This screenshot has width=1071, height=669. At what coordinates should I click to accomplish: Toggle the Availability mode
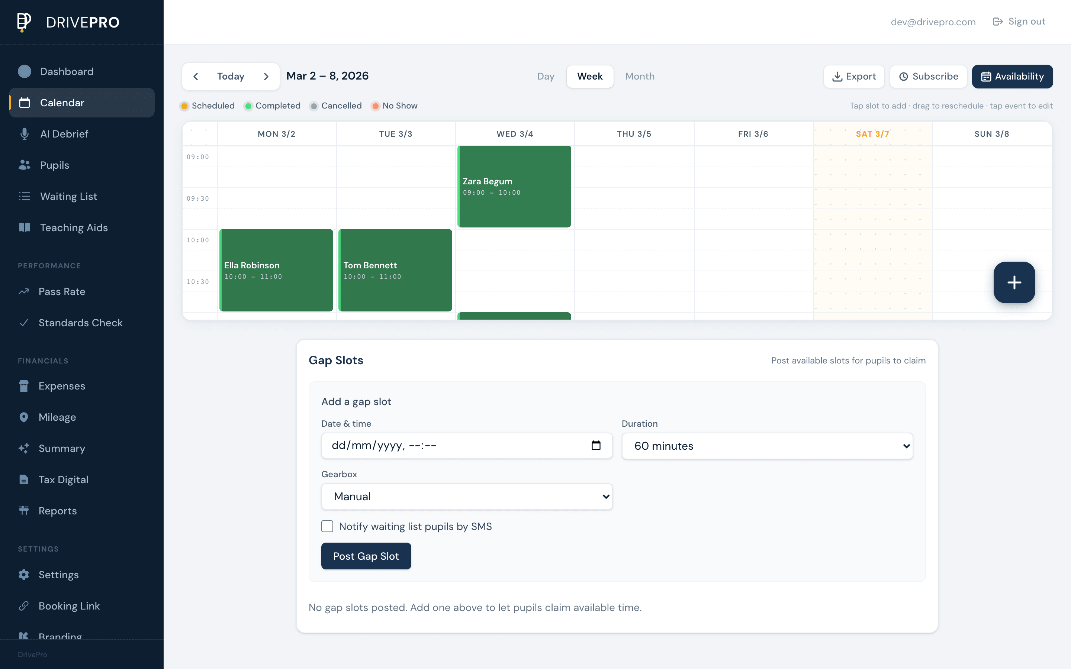pyautogui.click(x=1012, y=76)
